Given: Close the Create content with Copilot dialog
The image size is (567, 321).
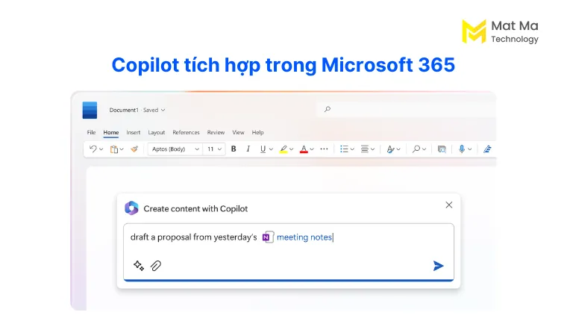Looking at the screenshot, I should pos(449,205).
